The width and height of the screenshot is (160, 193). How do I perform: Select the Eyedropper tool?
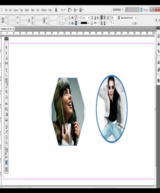coord(6,132)
